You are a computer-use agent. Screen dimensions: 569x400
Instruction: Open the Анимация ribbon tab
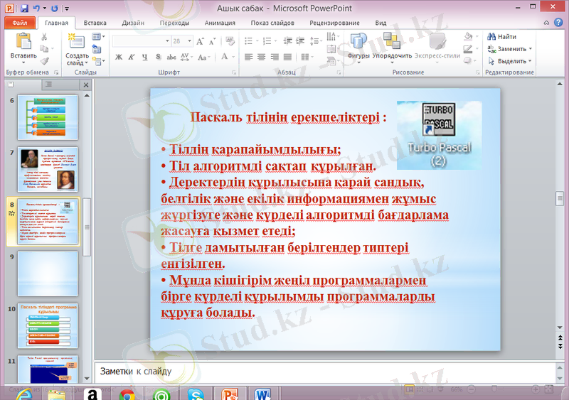coord(220,23)
